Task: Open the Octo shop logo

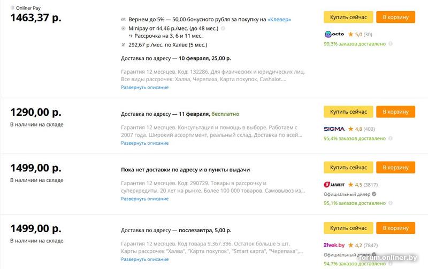Action: [334, 34]
